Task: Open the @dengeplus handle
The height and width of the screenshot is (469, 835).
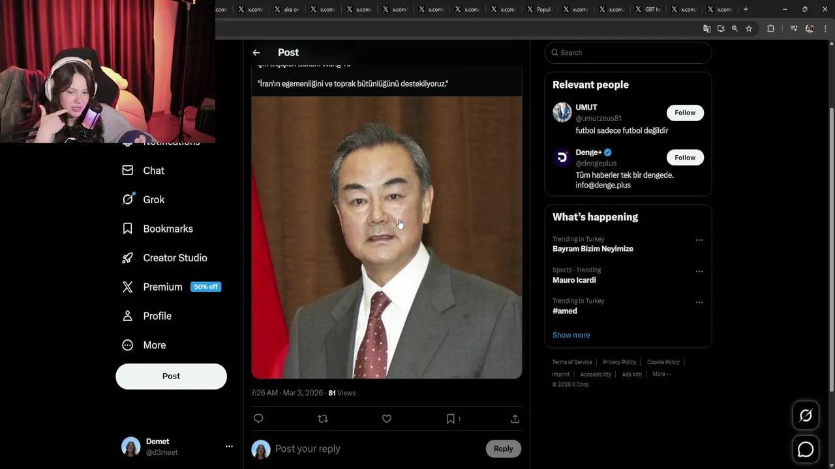Action: pyautogui.click(x=596, y=163)
